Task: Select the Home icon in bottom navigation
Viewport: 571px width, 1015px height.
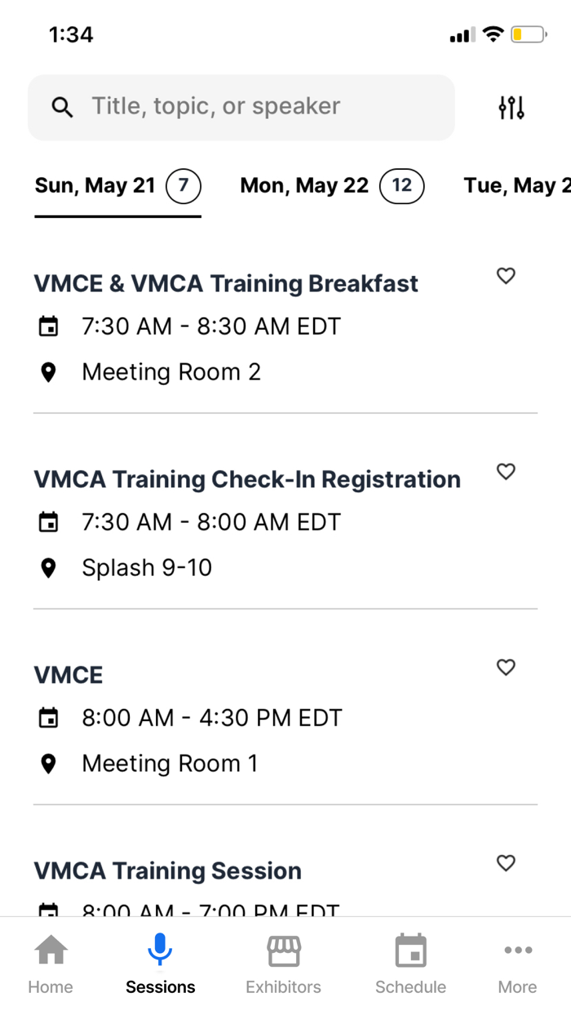Action: click(50, 961)
